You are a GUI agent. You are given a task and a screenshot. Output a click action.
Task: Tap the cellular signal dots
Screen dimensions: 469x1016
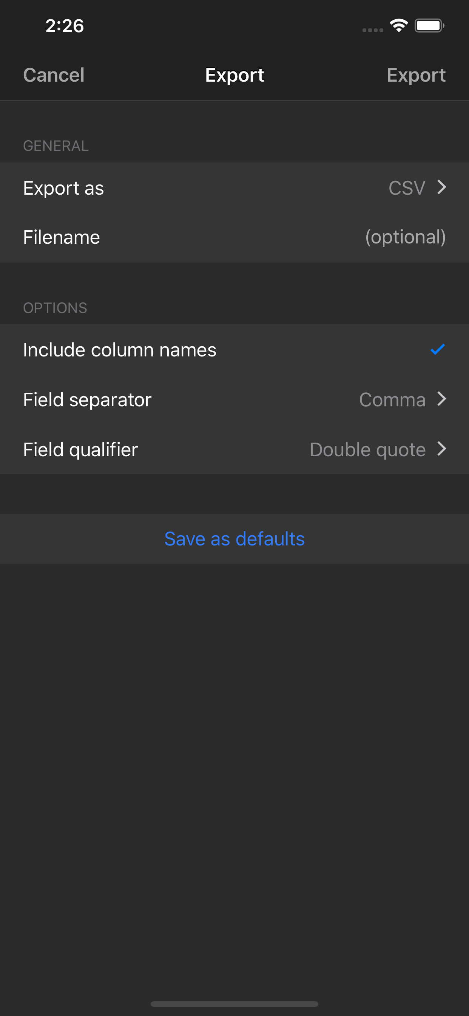click(372, 30)
